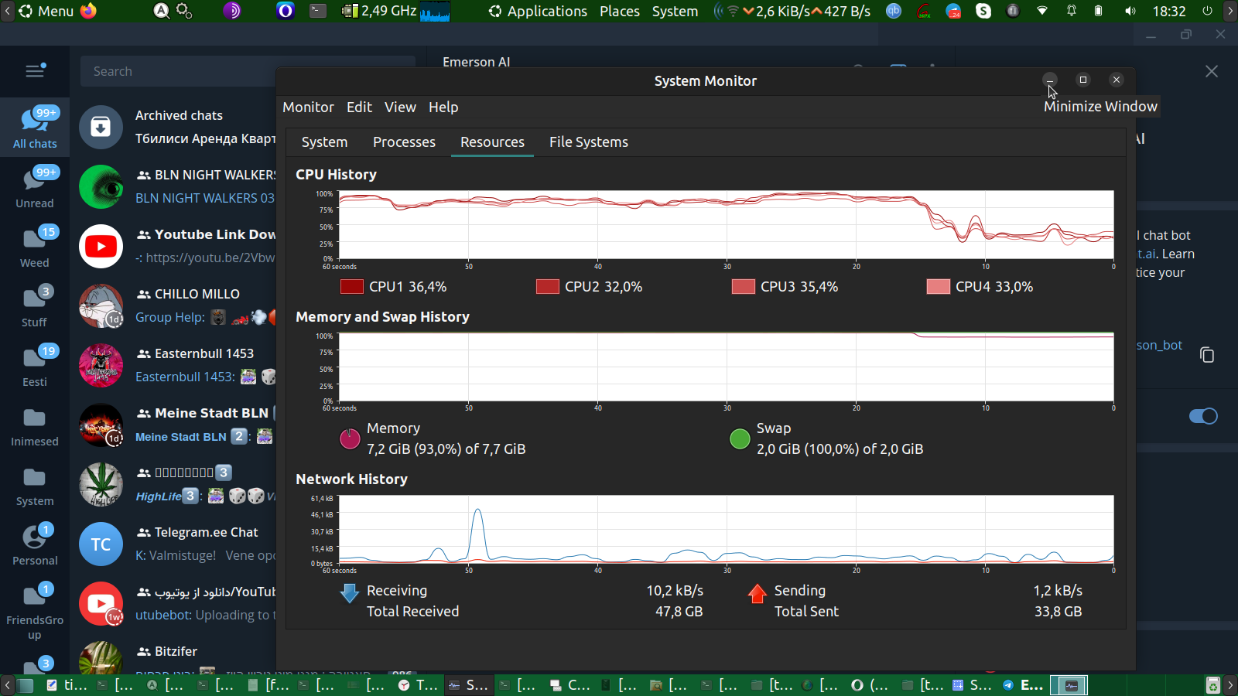Select the Unread chats folder
Viewport: 1238px width, 696px height.
click(35, 187)
